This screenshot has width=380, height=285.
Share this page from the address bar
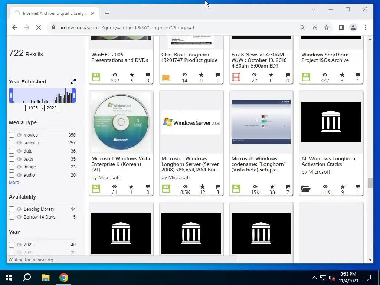pyautogui.click(x=315, y=27)
